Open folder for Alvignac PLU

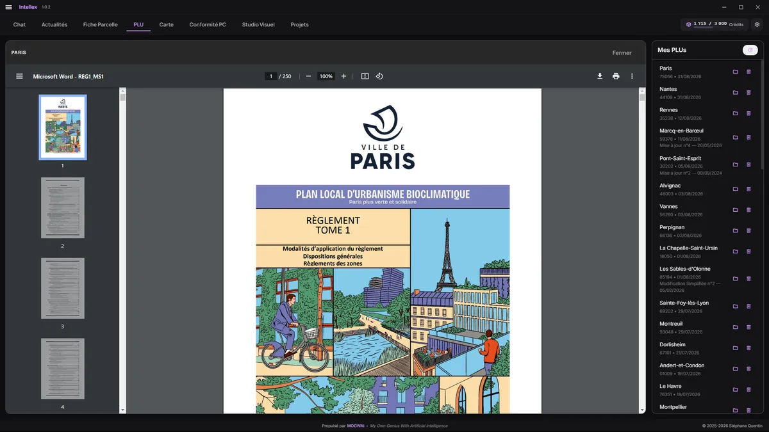pos(736,189)
